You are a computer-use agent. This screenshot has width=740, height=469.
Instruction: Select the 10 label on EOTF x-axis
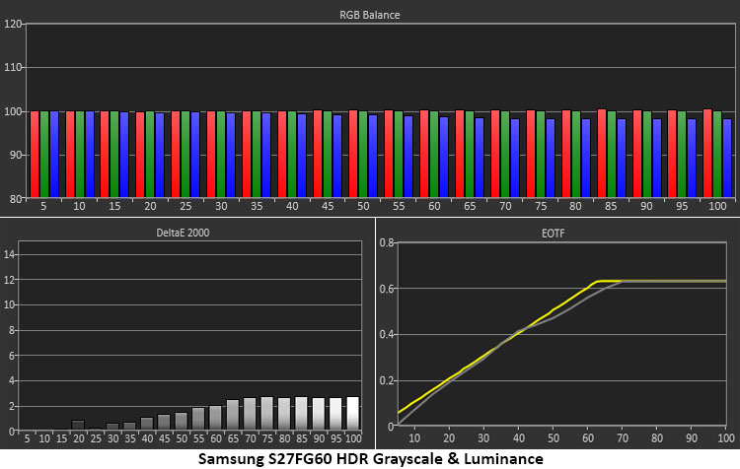[x=414, y=438]
